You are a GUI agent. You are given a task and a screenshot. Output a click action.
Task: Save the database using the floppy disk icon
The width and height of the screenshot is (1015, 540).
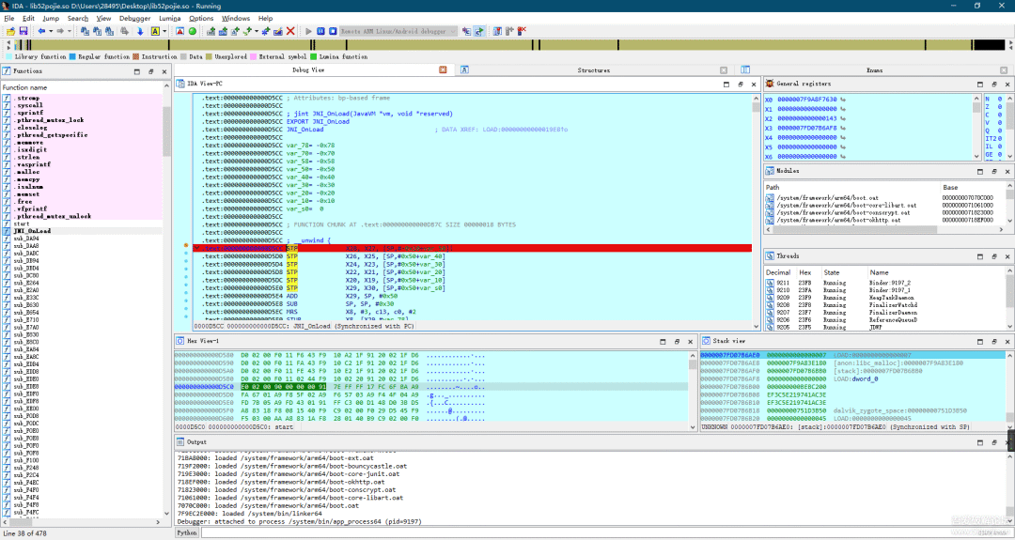[x=23, y=31]
